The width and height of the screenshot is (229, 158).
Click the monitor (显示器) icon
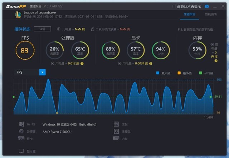point(21,151)
